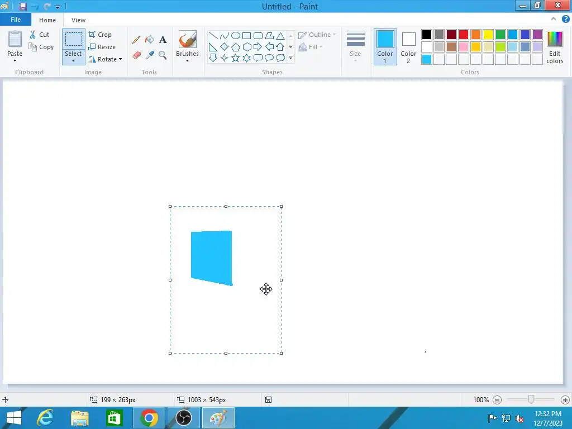
Task: Choose the Right triangle shape
Action: point(213,47)
